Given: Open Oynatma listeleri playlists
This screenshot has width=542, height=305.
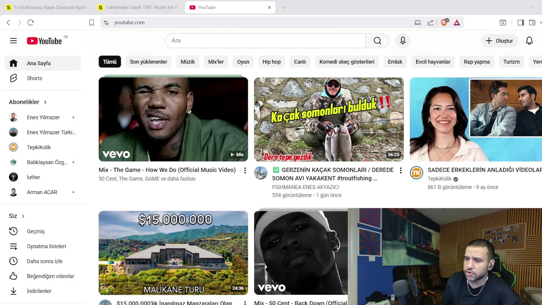Looking at the screenshot, I should click(x=42, y=246).
